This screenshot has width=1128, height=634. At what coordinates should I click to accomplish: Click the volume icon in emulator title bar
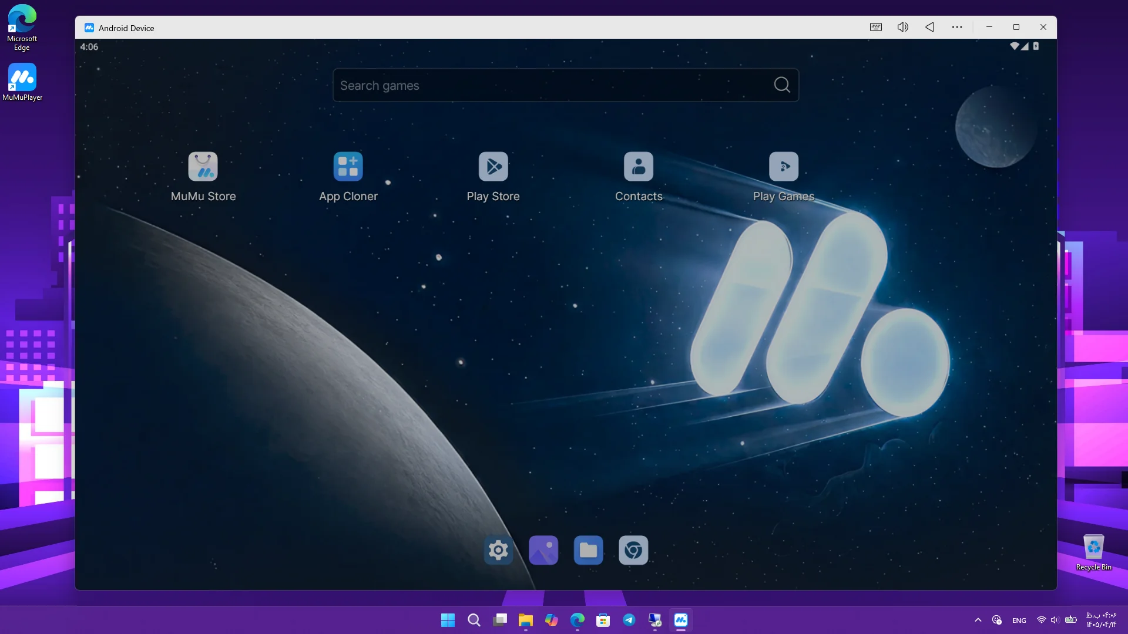click(903, 27)
